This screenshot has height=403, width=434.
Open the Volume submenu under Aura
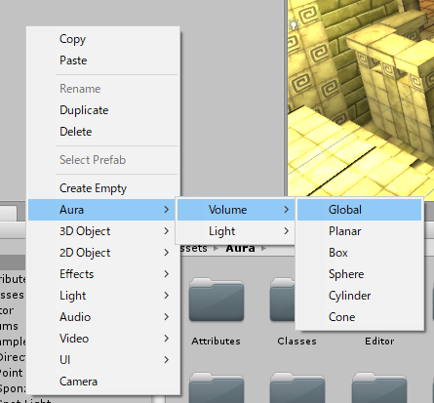[235, 210]
